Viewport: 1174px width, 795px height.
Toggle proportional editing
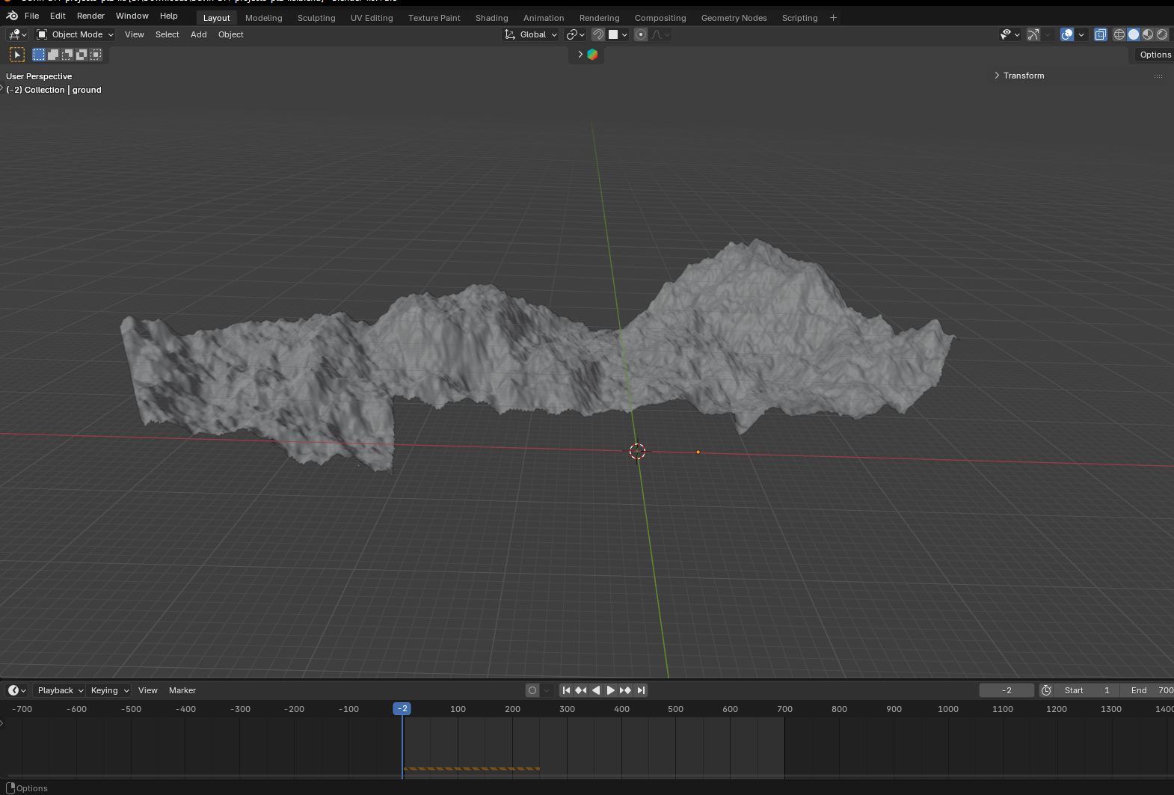(x=641, y=34)
